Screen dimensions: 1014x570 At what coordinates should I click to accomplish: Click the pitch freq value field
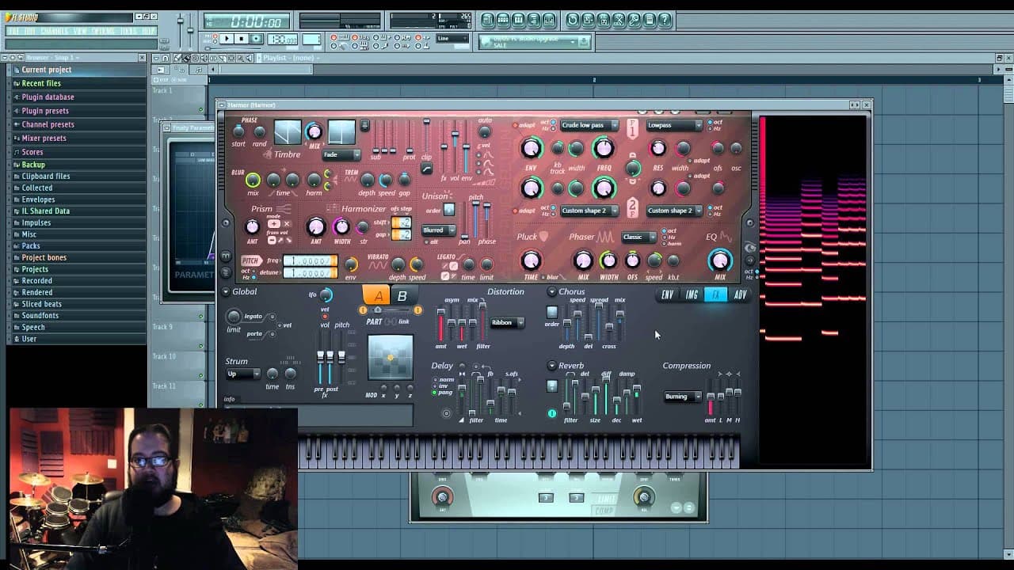tap(311, 260)
